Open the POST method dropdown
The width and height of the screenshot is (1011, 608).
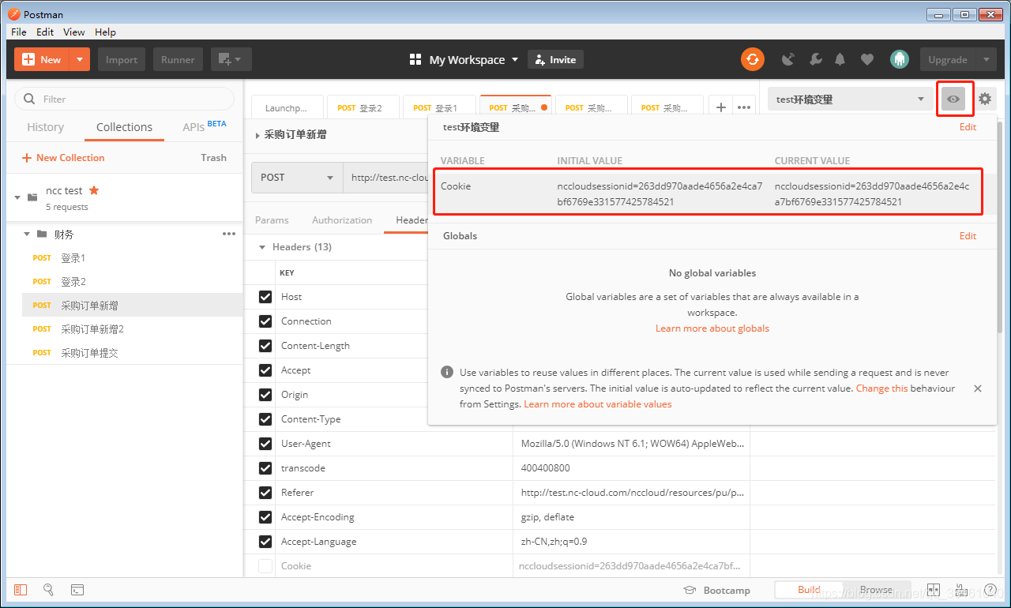tap(297, 178)
